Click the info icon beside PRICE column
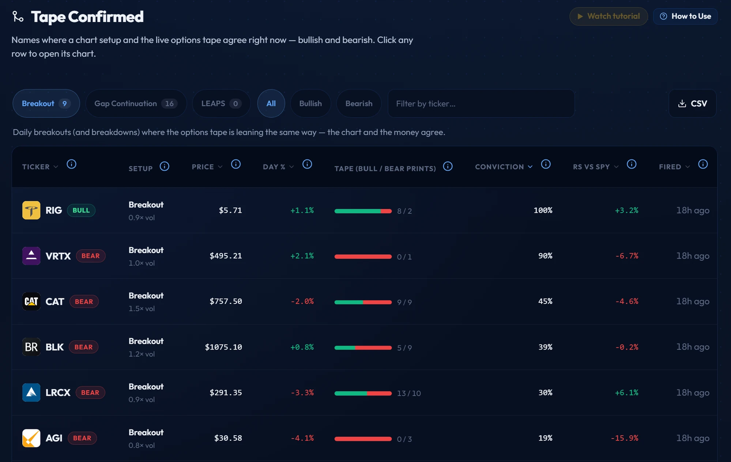731x462 pixels. tap(236, 164)
